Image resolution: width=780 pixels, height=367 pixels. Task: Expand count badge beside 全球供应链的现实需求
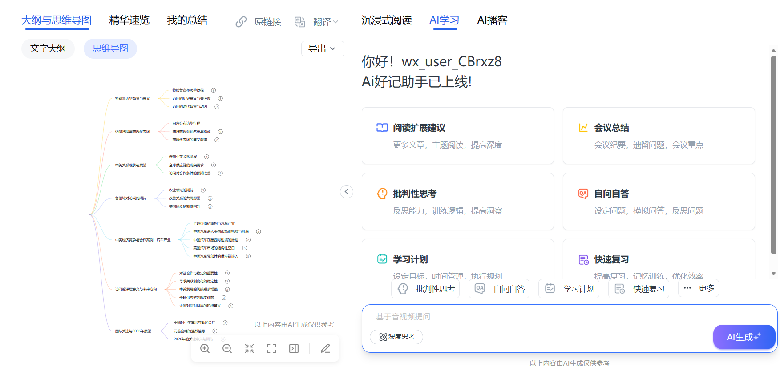click(214, 165)
